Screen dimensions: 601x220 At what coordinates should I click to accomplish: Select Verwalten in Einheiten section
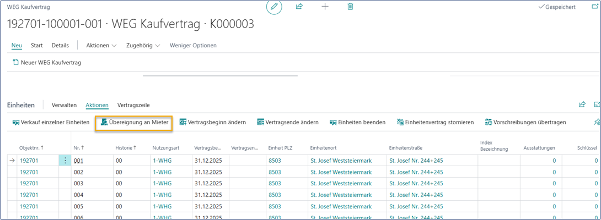click(x=64, y=105)
